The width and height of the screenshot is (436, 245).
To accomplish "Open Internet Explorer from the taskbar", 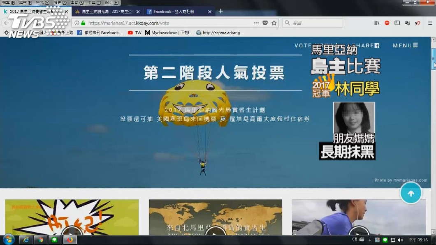I will point(26,240).
